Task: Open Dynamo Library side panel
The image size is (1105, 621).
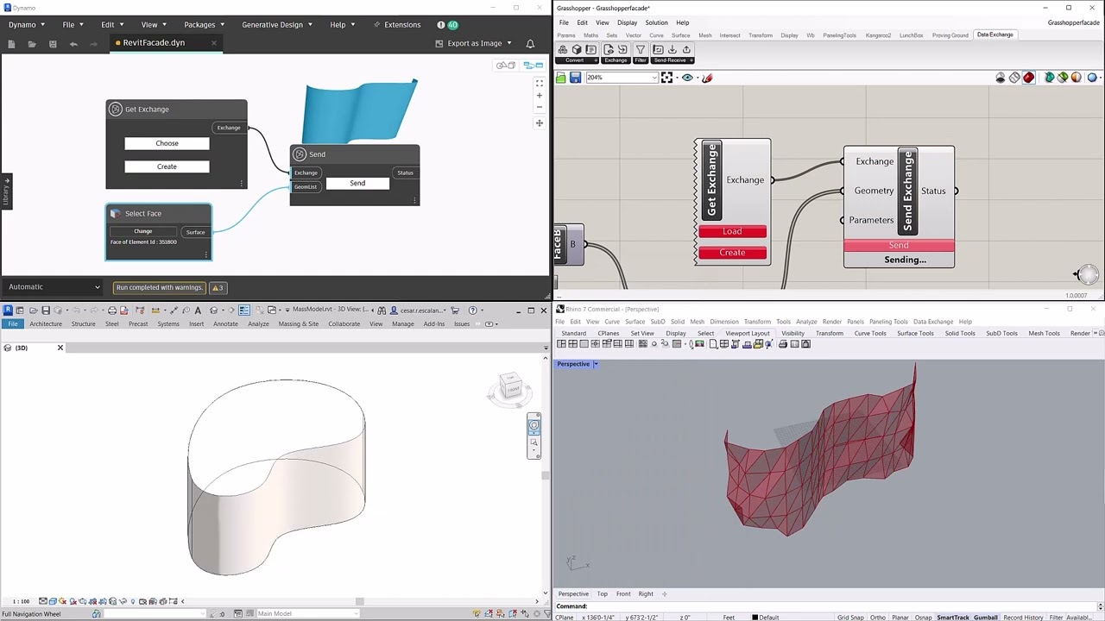Action: 6,191
